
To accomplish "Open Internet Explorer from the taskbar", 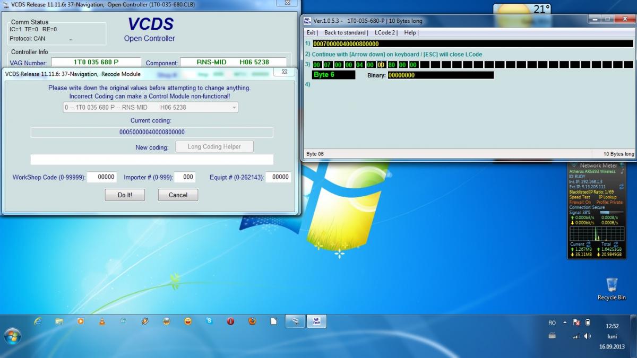I will [37, 321].
